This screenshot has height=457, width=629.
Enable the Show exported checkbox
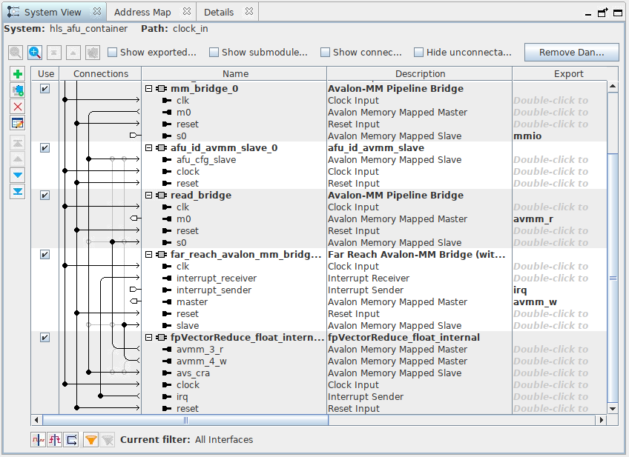[x=113, y=53]
